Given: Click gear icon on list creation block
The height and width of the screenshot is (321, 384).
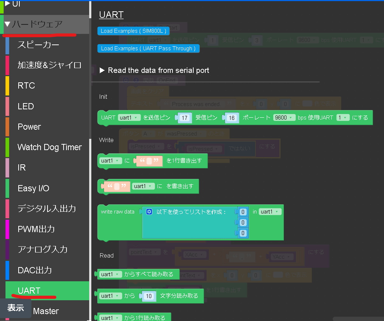Looking at the screenshot, I should pyautogui.click(x=149, y=212).
